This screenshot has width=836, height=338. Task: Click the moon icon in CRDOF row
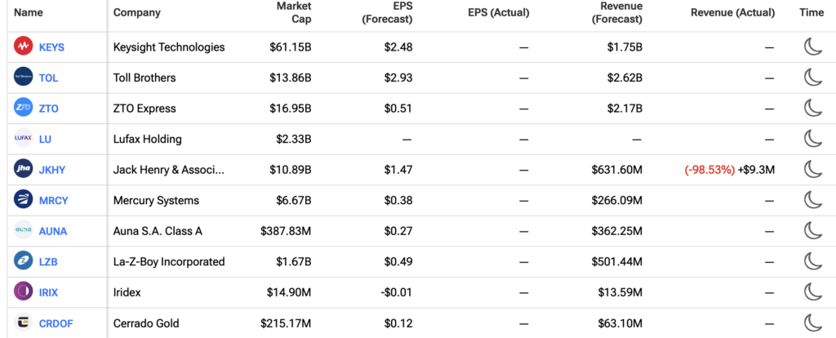(812, 323)
